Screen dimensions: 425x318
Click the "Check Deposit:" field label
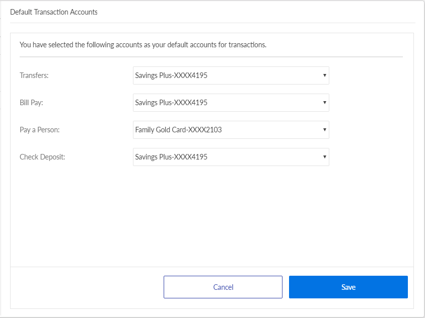pos(42,157)
